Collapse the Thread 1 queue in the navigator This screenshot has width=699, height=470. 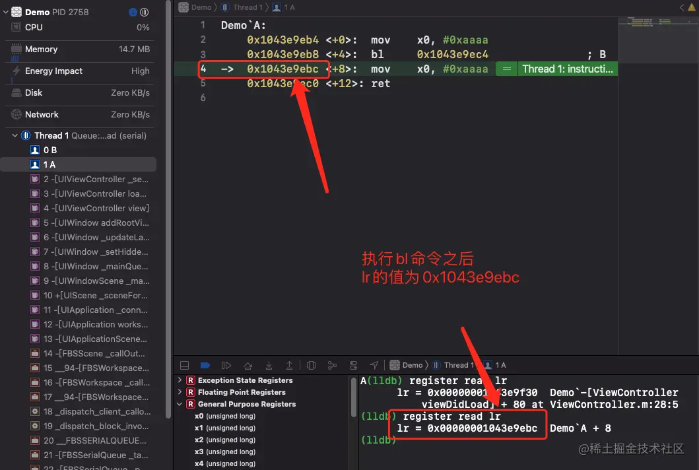click(15, 135)
